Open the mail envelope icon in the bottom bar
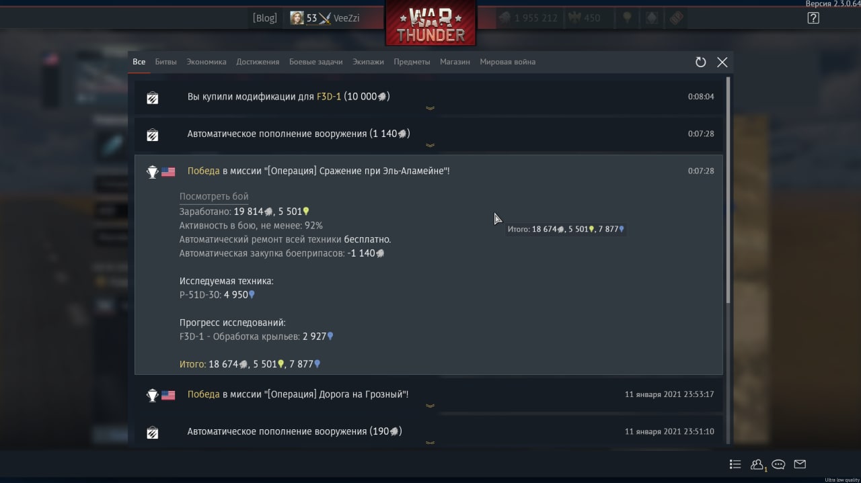The image size is (861, 483). pyautogui.click(x=800, y=464)
